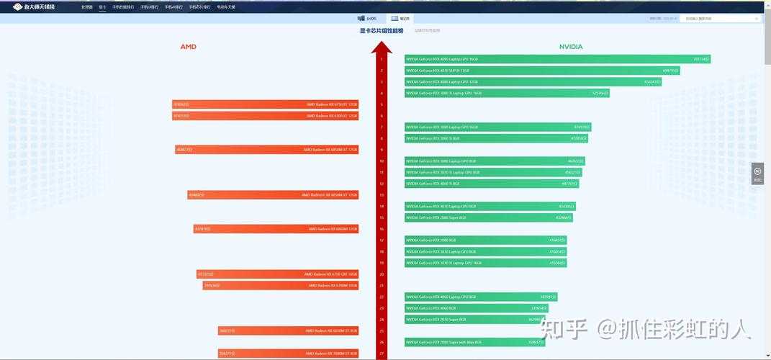Screen dimensions: 771x360
Task: Open the rank 23 RTX 4060 8GB bar
Action: [x=477, y=308]
